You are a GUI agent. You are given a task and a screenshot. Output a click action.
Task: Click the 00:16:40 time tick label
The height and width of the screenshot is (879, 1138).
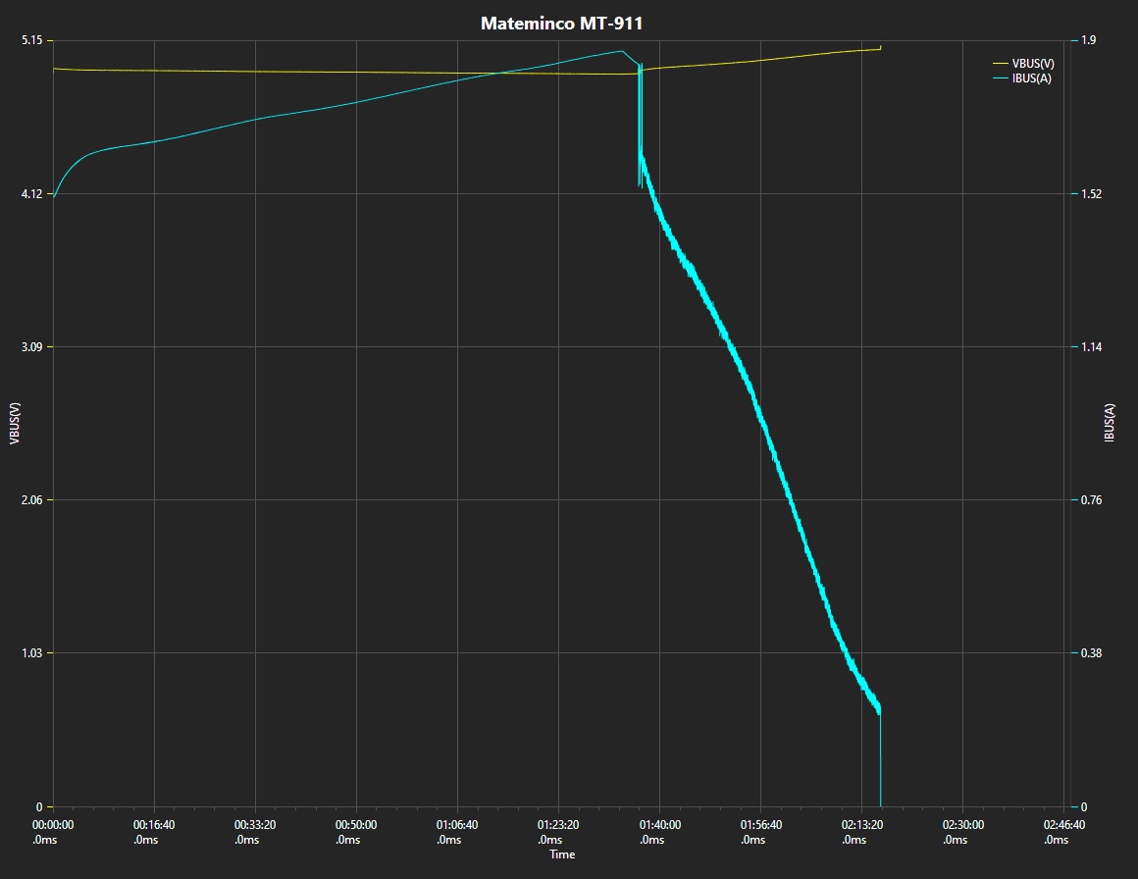[x=154, y=833]
